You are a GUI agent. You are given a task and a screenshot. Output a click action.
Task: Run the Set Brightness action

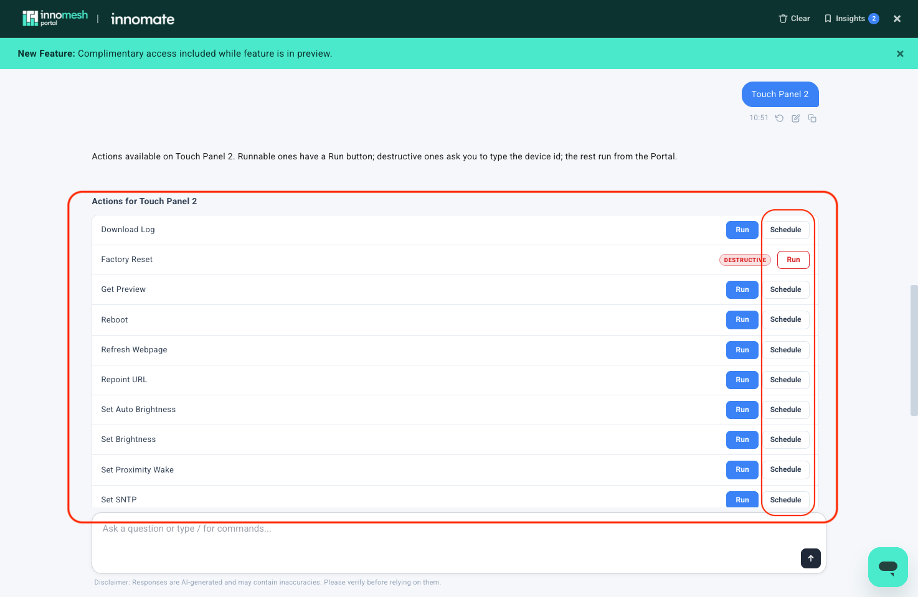click(x=742, y=440)
